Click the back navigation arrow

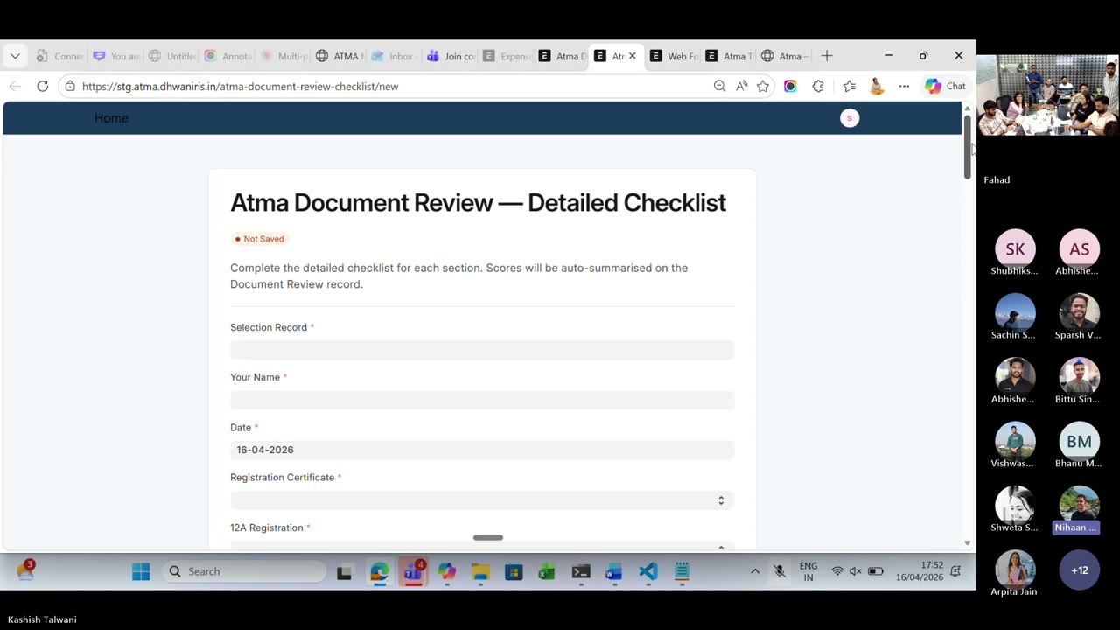click(x=14, y=86)
